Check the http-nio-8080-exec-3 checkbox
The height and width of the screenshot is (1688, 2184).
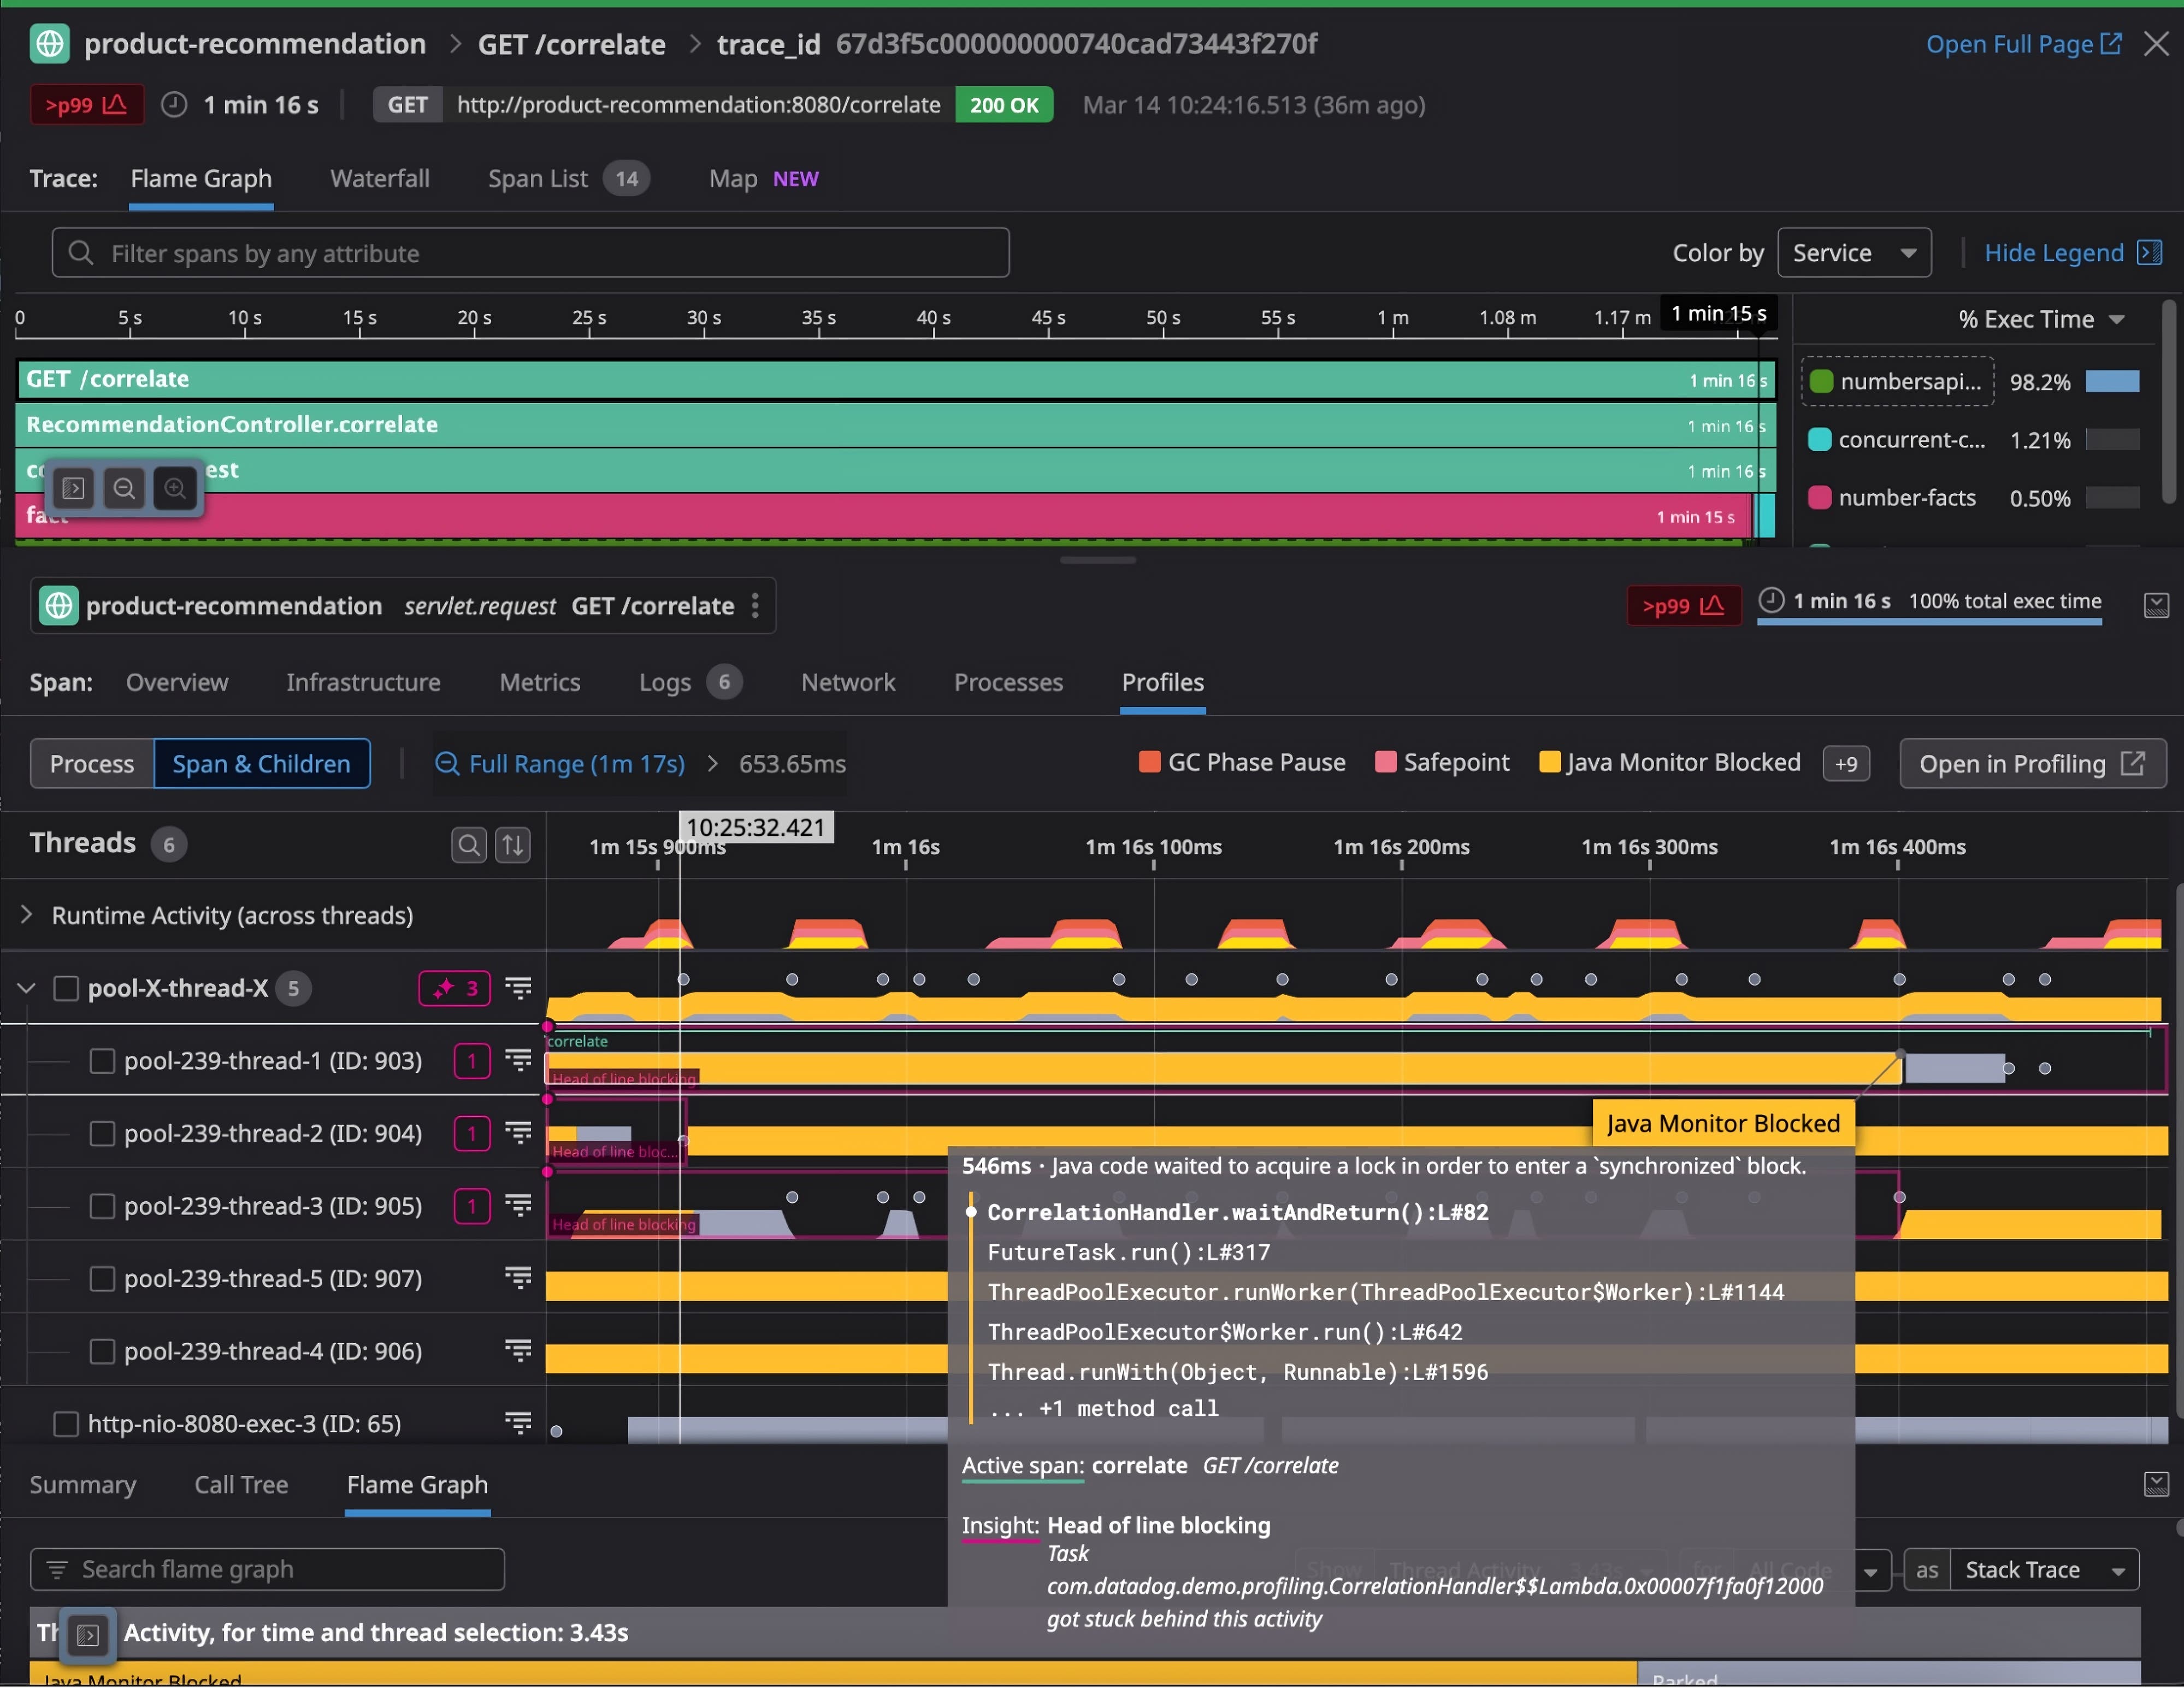[x=66, y=1423]
